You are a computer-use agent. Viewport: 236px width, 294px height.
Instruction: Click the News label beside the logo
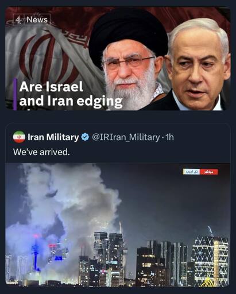[37, 20]
